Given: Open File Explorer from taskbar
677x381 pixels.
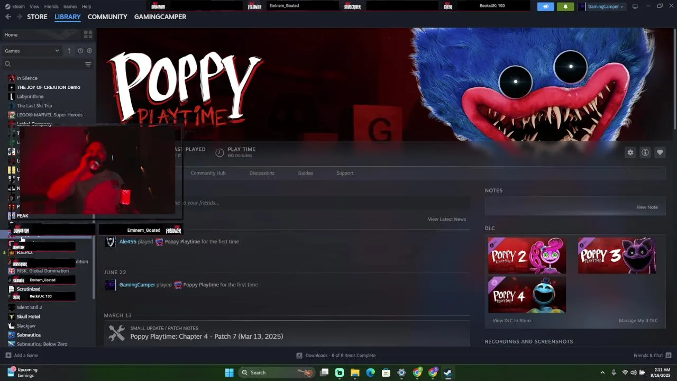Looking at the screenshot, I should [355, 373].
